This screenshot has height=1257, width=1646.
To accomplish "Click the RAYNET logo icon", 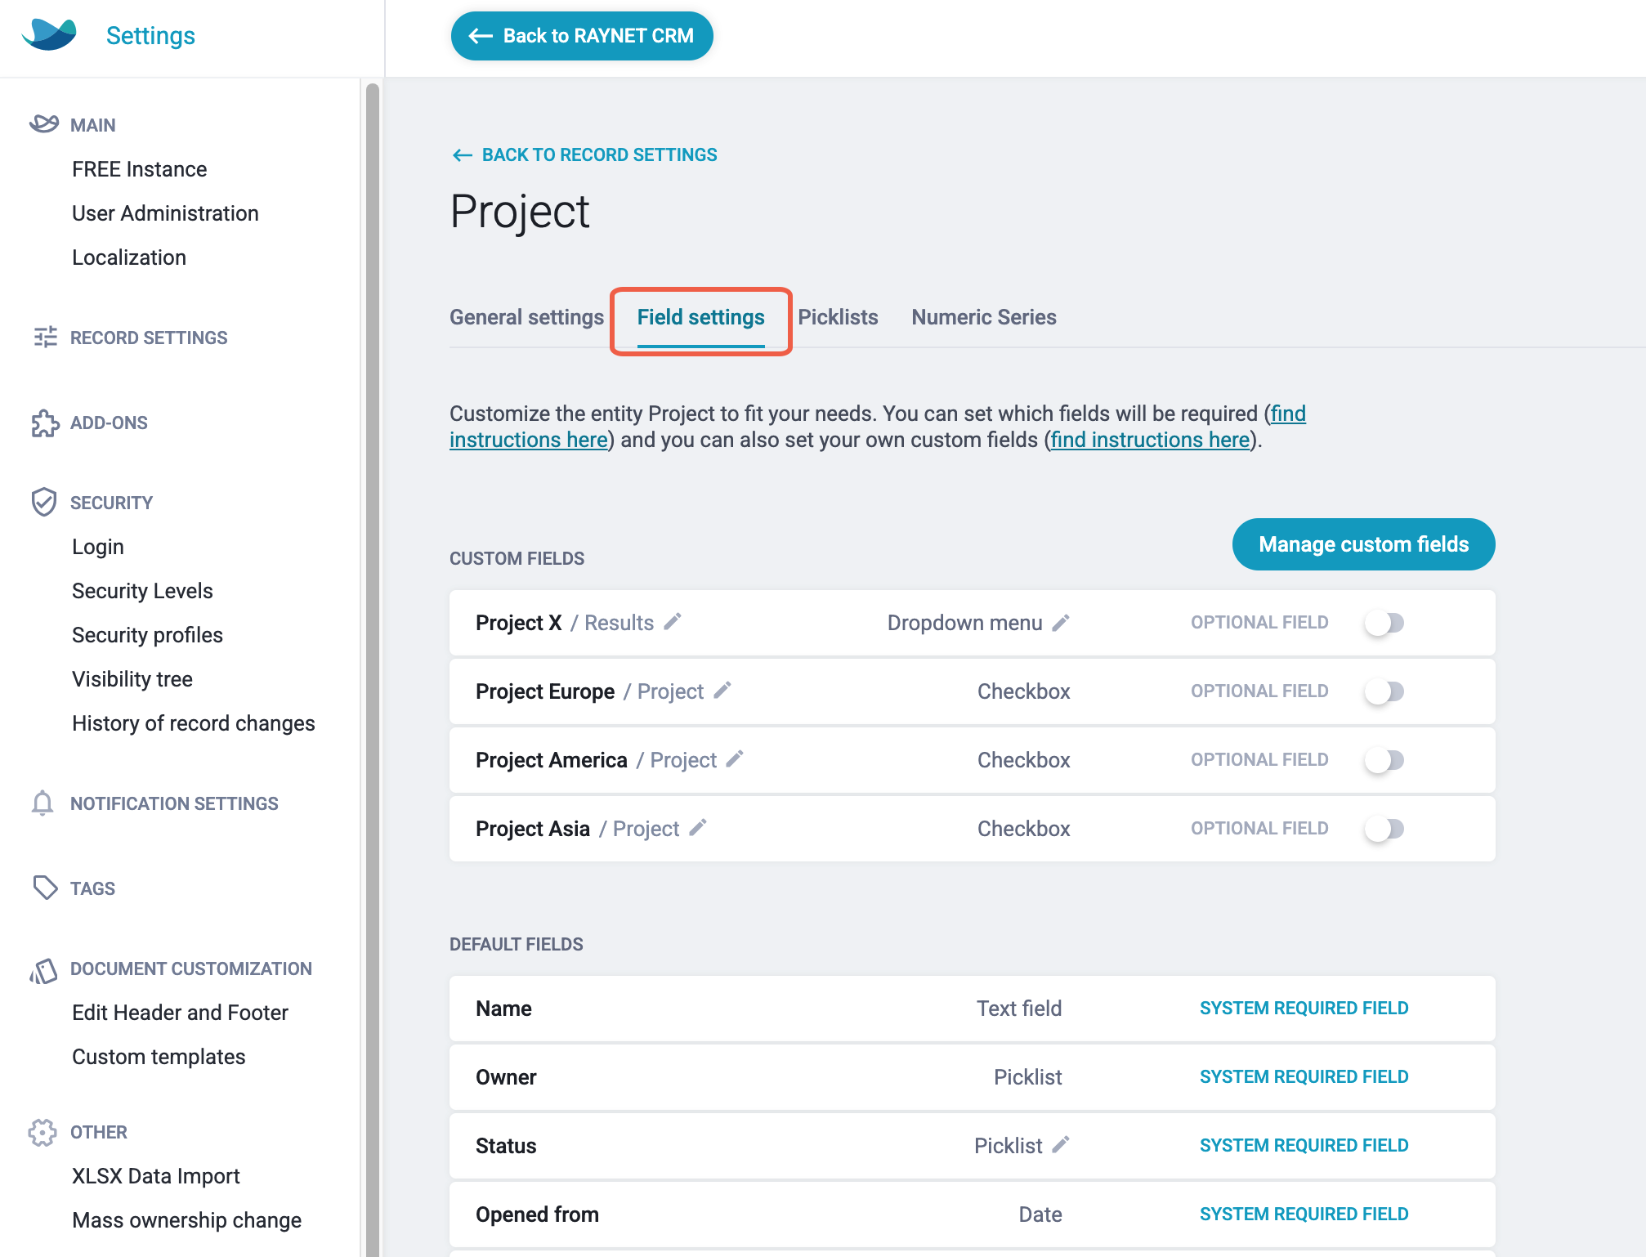I will click(49, 34).
